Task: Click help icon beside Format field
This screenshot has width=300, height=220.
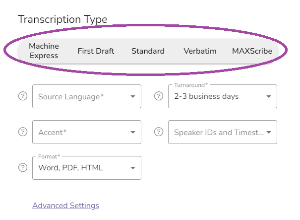Action: click(x=23, y=167)
